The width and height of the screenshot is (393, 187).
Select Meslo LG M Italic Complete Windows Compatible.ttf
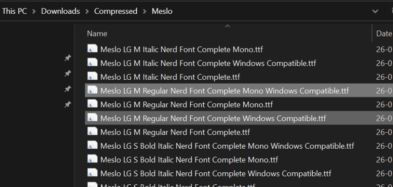(208, 63)
